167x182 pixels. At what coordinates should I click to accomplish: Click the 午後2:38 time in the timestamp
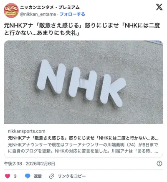[13, 164]
